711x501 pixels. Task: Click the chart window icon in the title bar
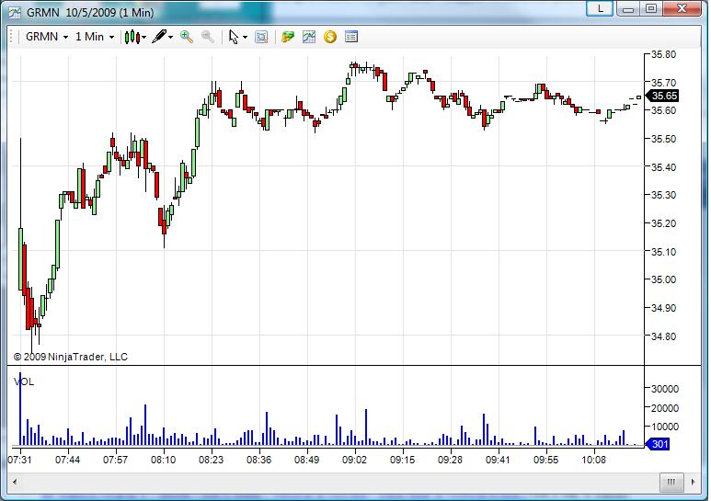pyautogui.click(x=15, y=13)
